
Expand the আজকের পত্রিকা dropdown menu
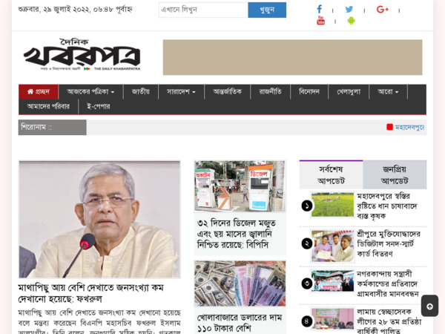pos(90,92)
